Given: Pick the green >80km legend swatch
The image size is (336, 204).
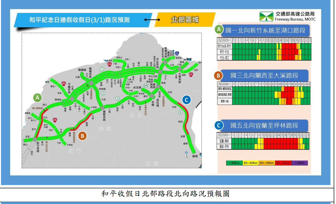Looking at the screenshot, I should click(x=234, y=163).
